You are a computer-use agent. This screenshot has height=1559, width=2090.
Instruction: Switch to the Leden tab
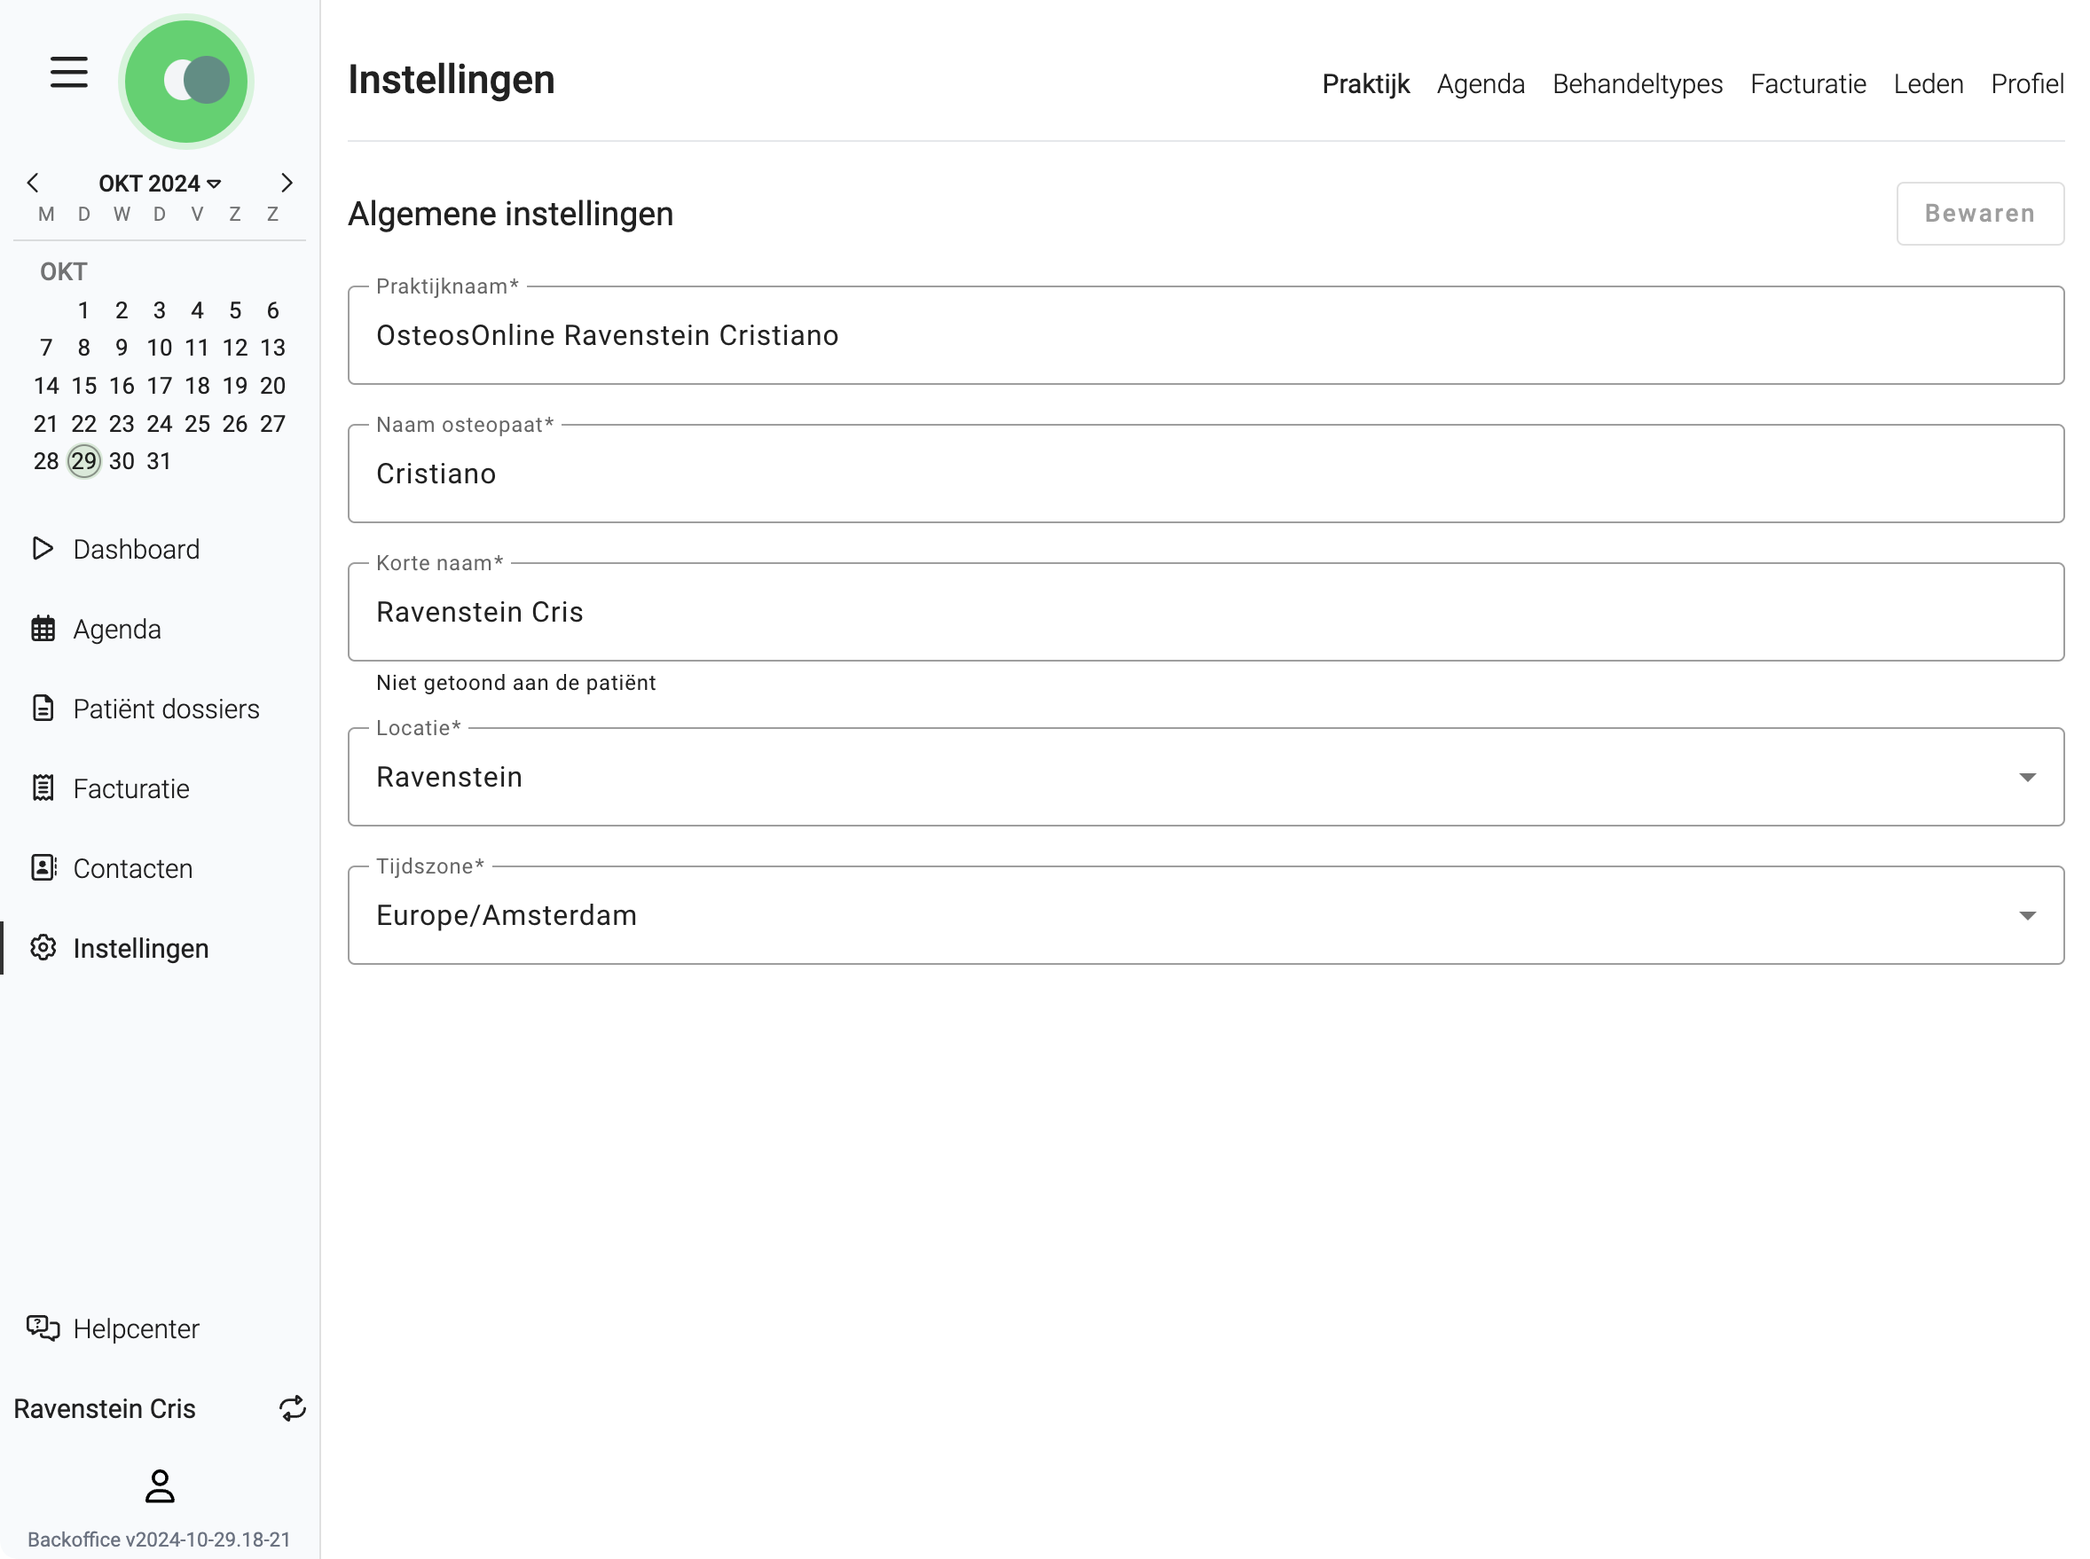click(1927, 84)
